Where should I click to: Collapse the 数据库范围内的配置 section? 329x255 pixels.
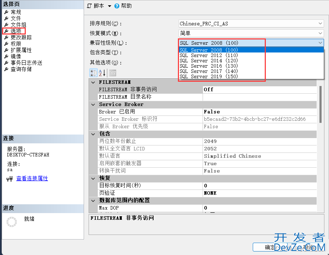click(93, 200)
